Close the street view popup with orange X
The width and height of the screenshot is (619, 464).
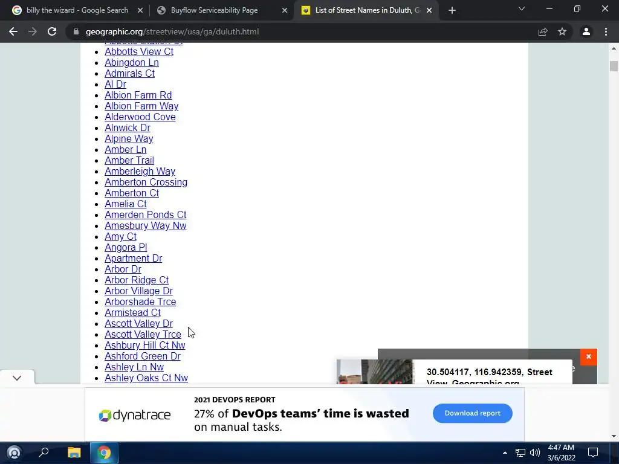coord(589,356)
